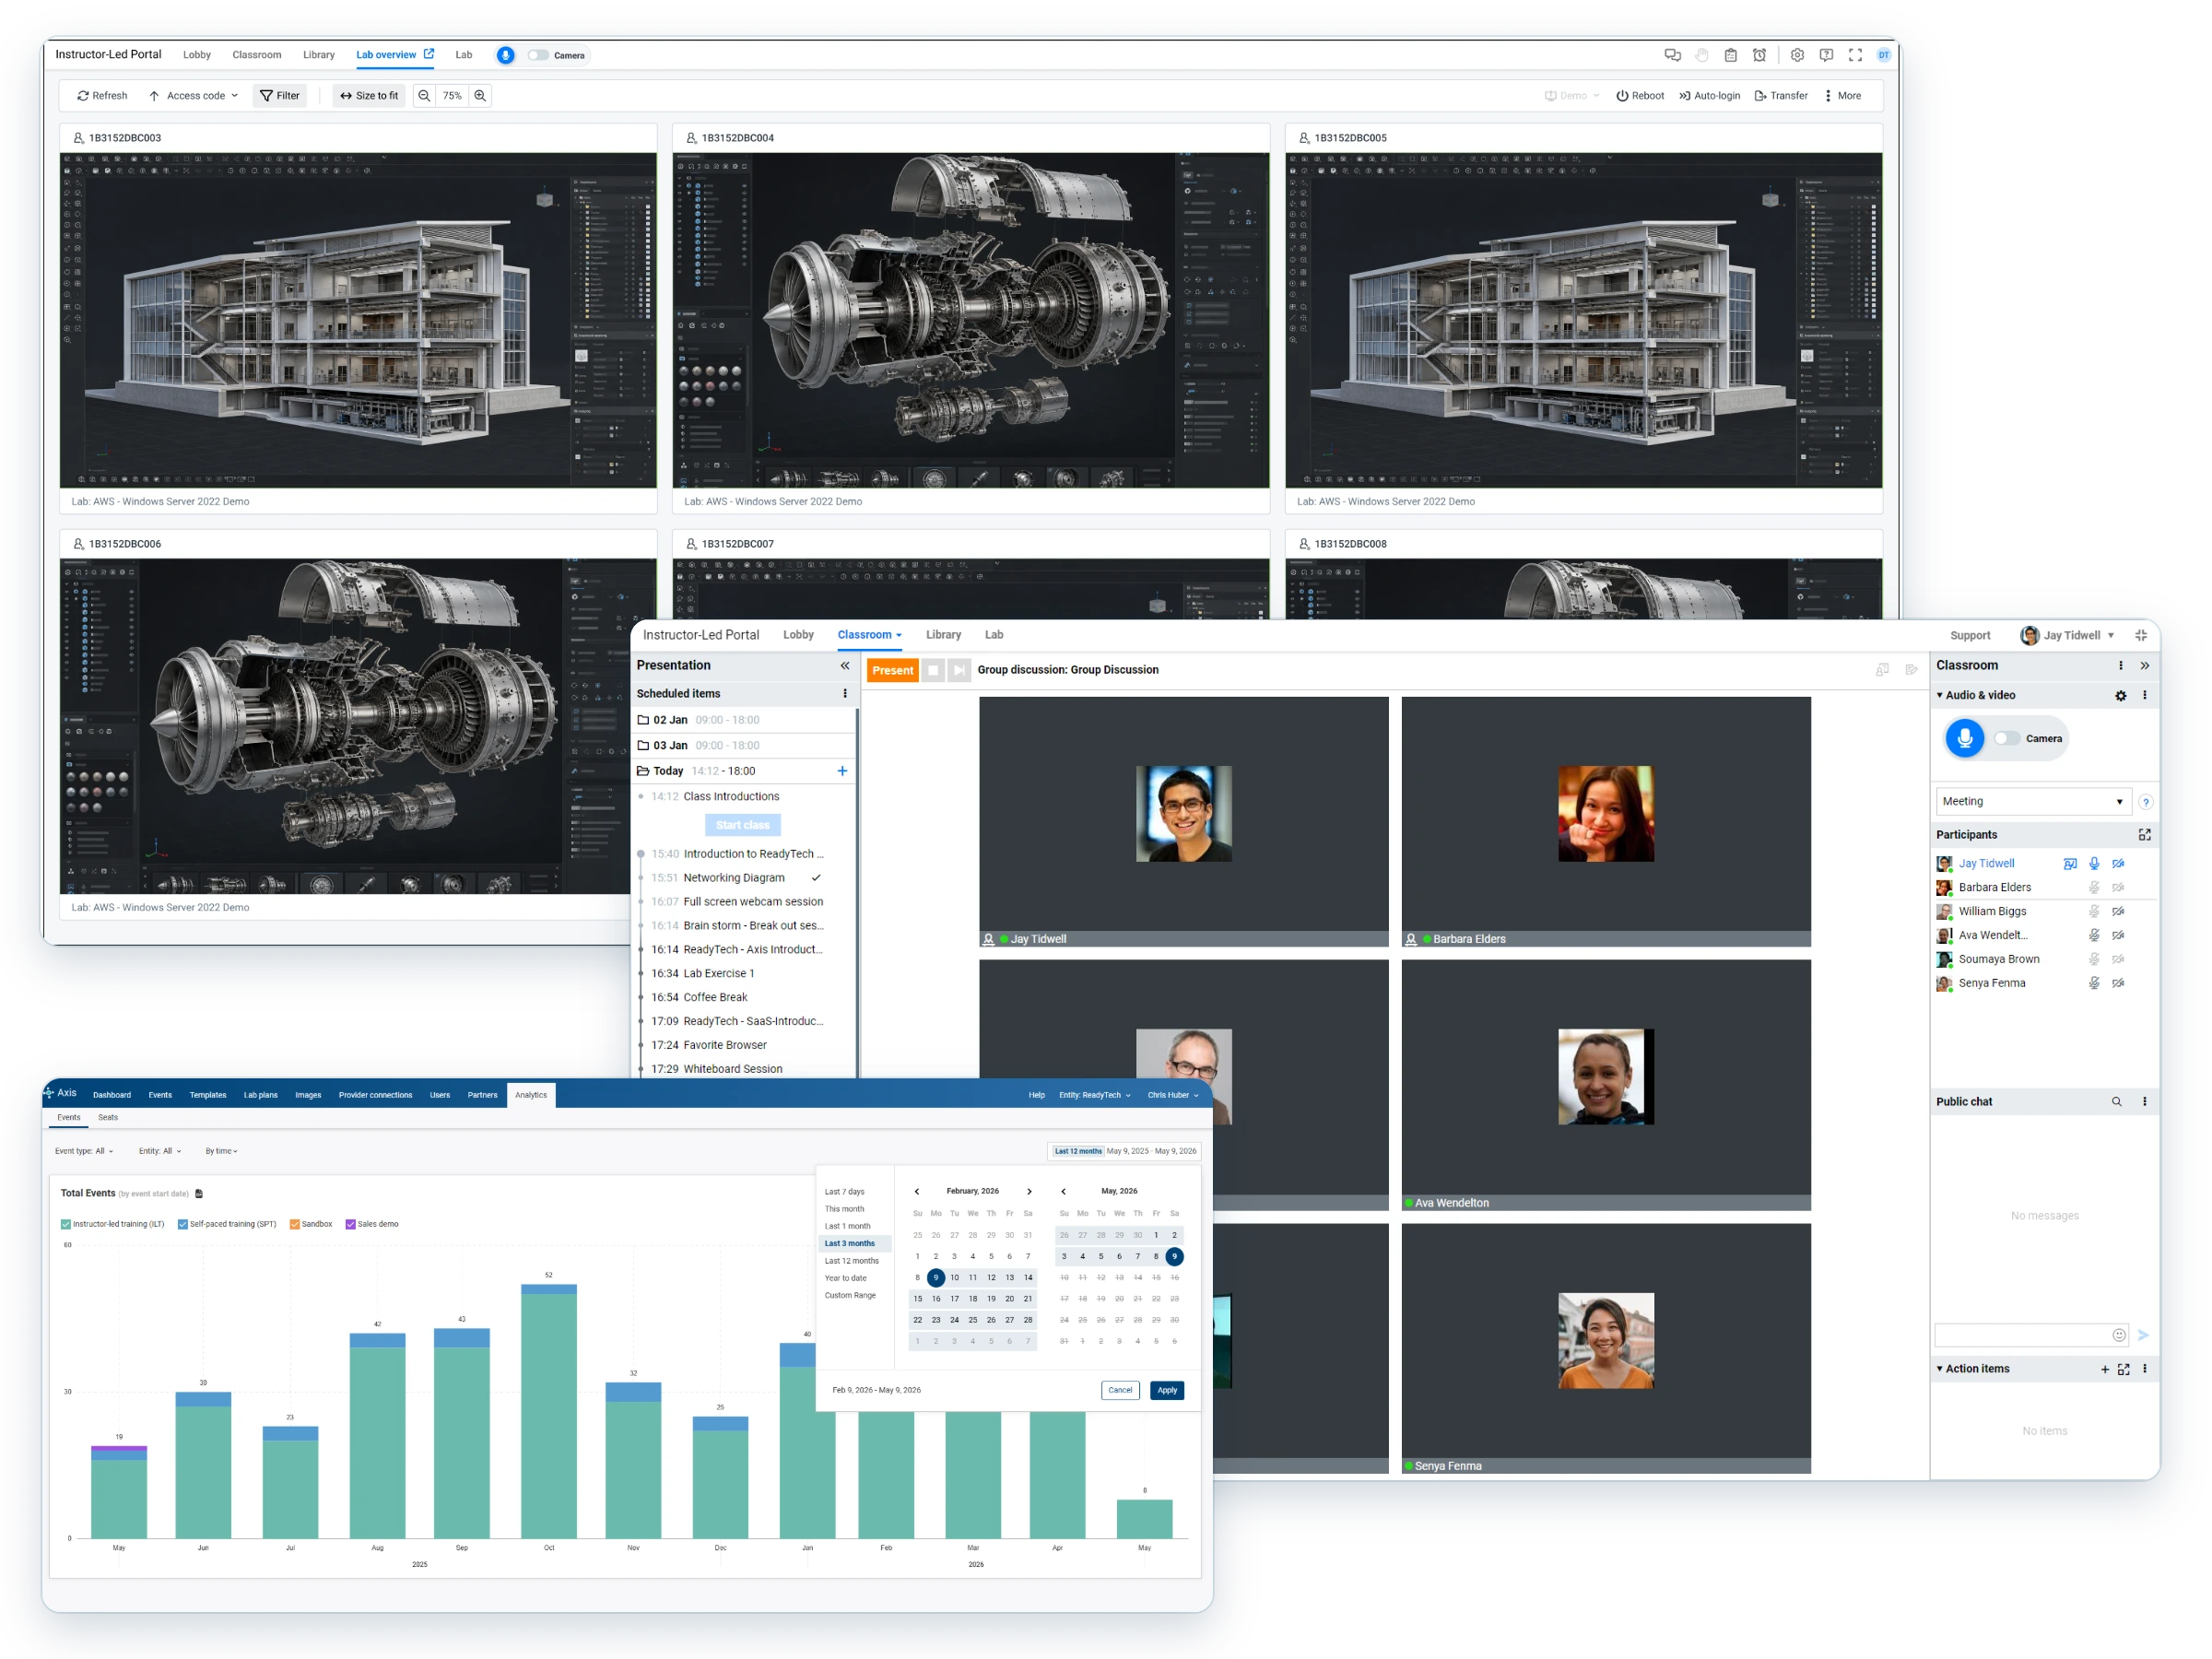Click Refresh in Lab overview toolbar
This screenshot has height=1659, width=2212.
coord(102,96)
